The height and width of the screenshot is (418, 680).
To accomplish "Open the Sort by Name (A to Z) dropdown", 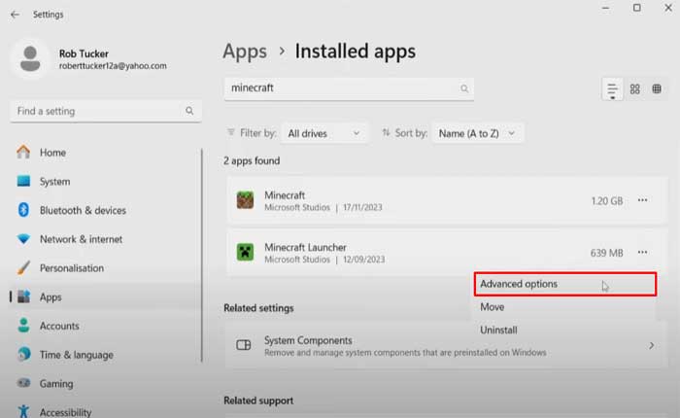I will click(x=476, y=132).
